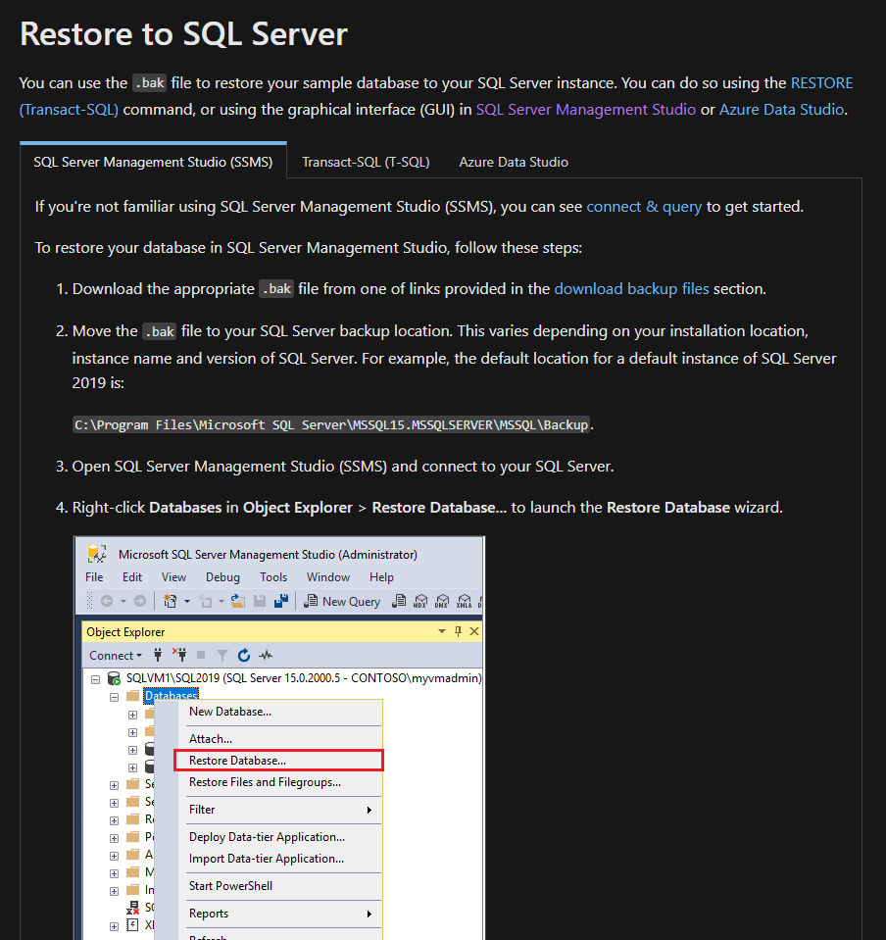The height and width of the screenshot is (940, 886).
Task: Collapse the Databases tree node
Action: tap(115, 696)
